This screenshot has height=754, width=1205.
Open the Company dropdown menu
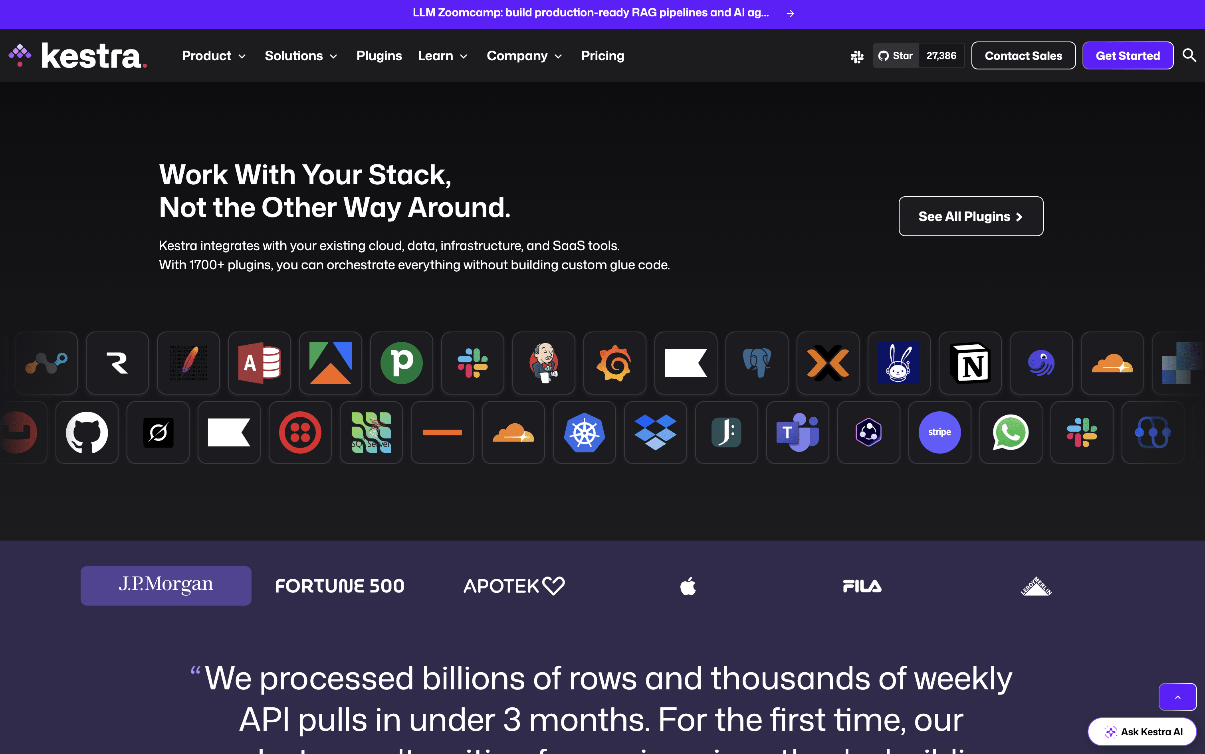[x=524, y=56]
